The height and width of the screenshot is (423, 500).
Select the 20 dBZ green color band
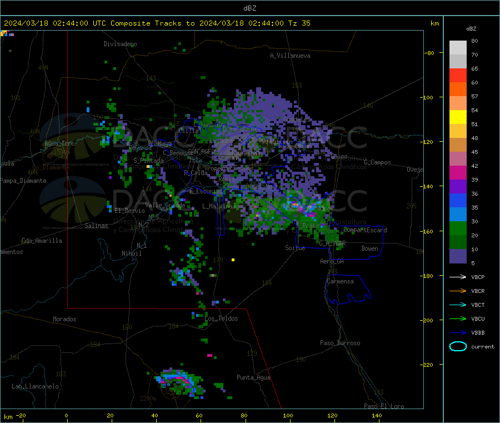point(458,228)
